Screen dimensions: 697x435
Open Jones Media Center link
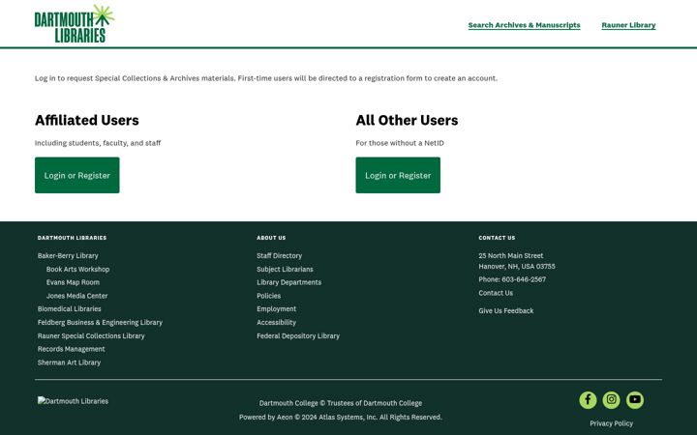76,296
